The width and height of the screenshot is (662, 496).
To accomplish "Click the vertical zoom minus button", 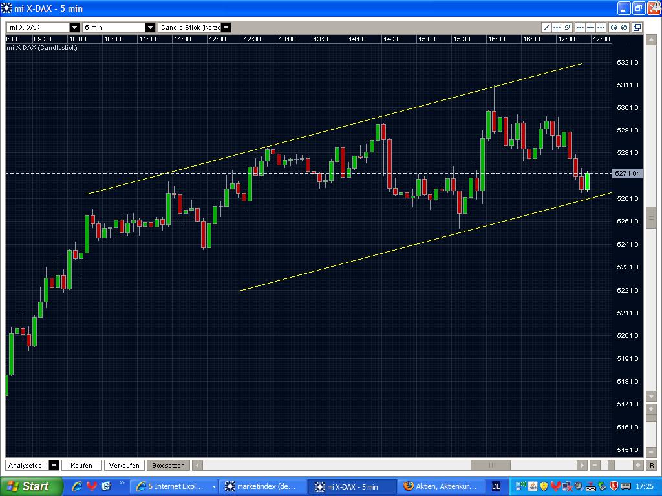I will coord(651,451).
